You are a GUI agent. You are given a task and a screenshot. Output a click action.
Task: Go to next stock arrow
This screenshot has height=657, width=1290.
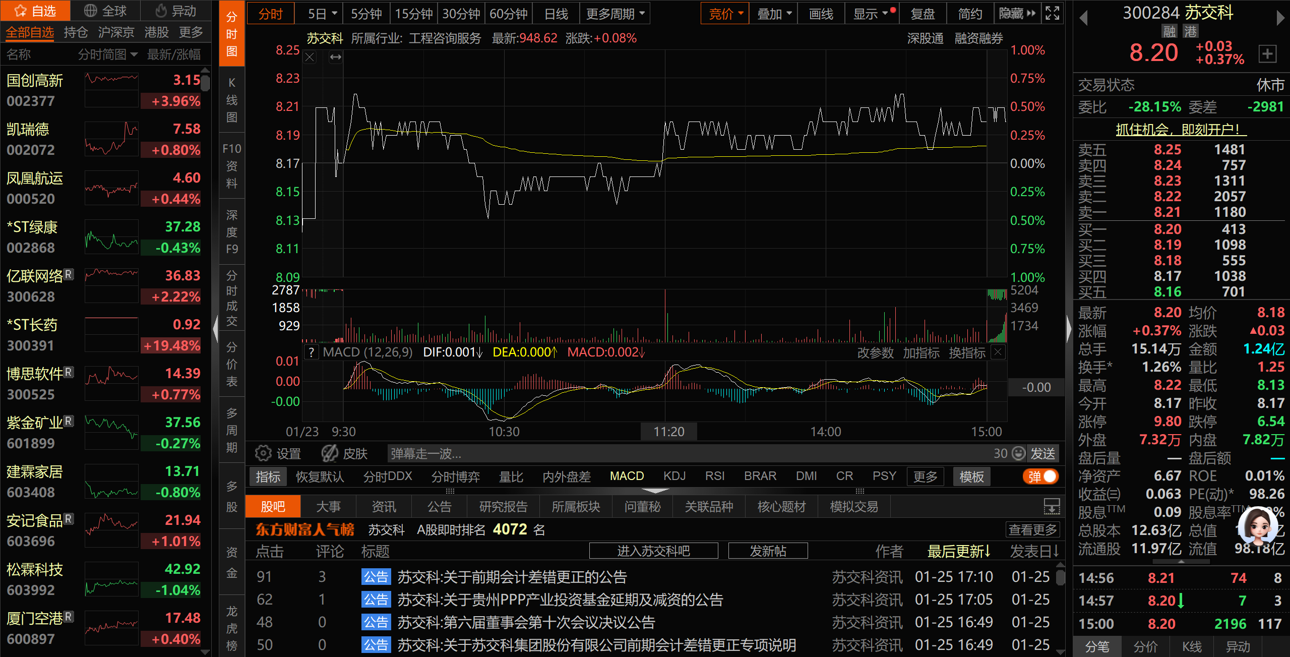(1280, 19)
